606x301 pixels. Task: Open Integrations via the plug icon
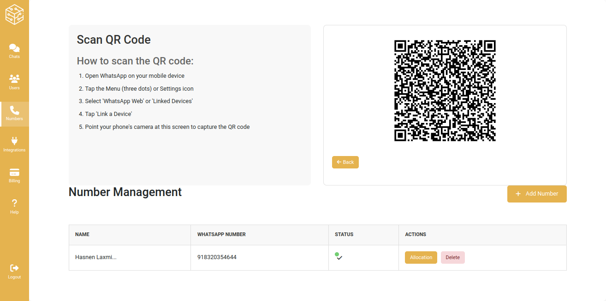[x=14, y=141]
